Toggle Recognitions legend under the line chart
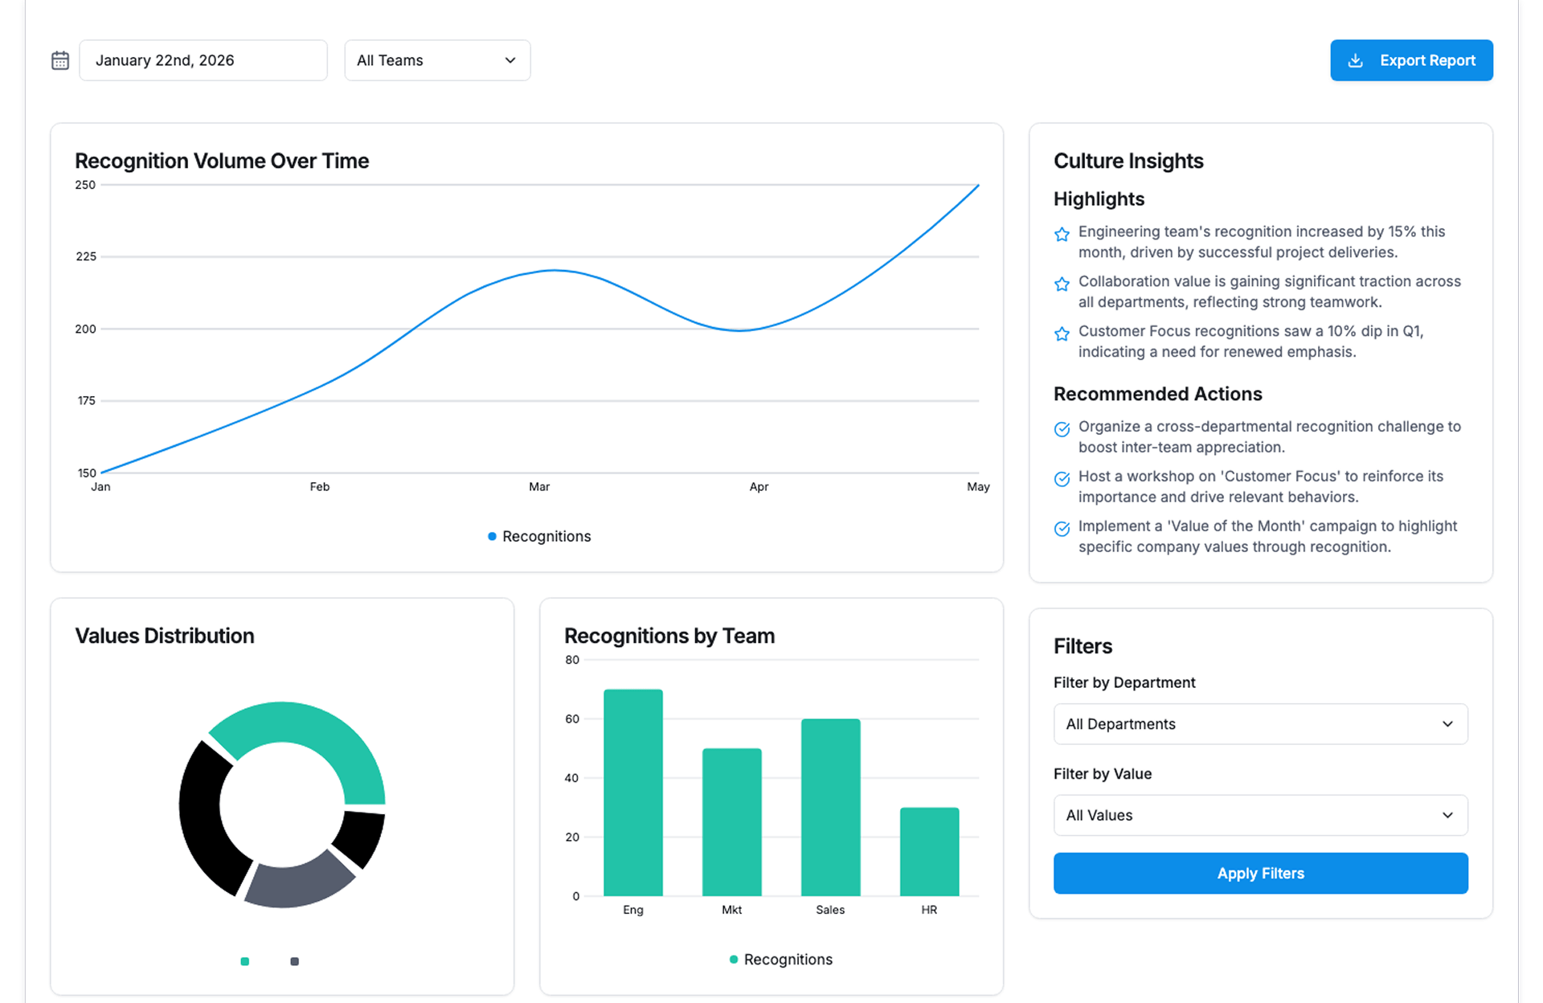 [539, 536]
